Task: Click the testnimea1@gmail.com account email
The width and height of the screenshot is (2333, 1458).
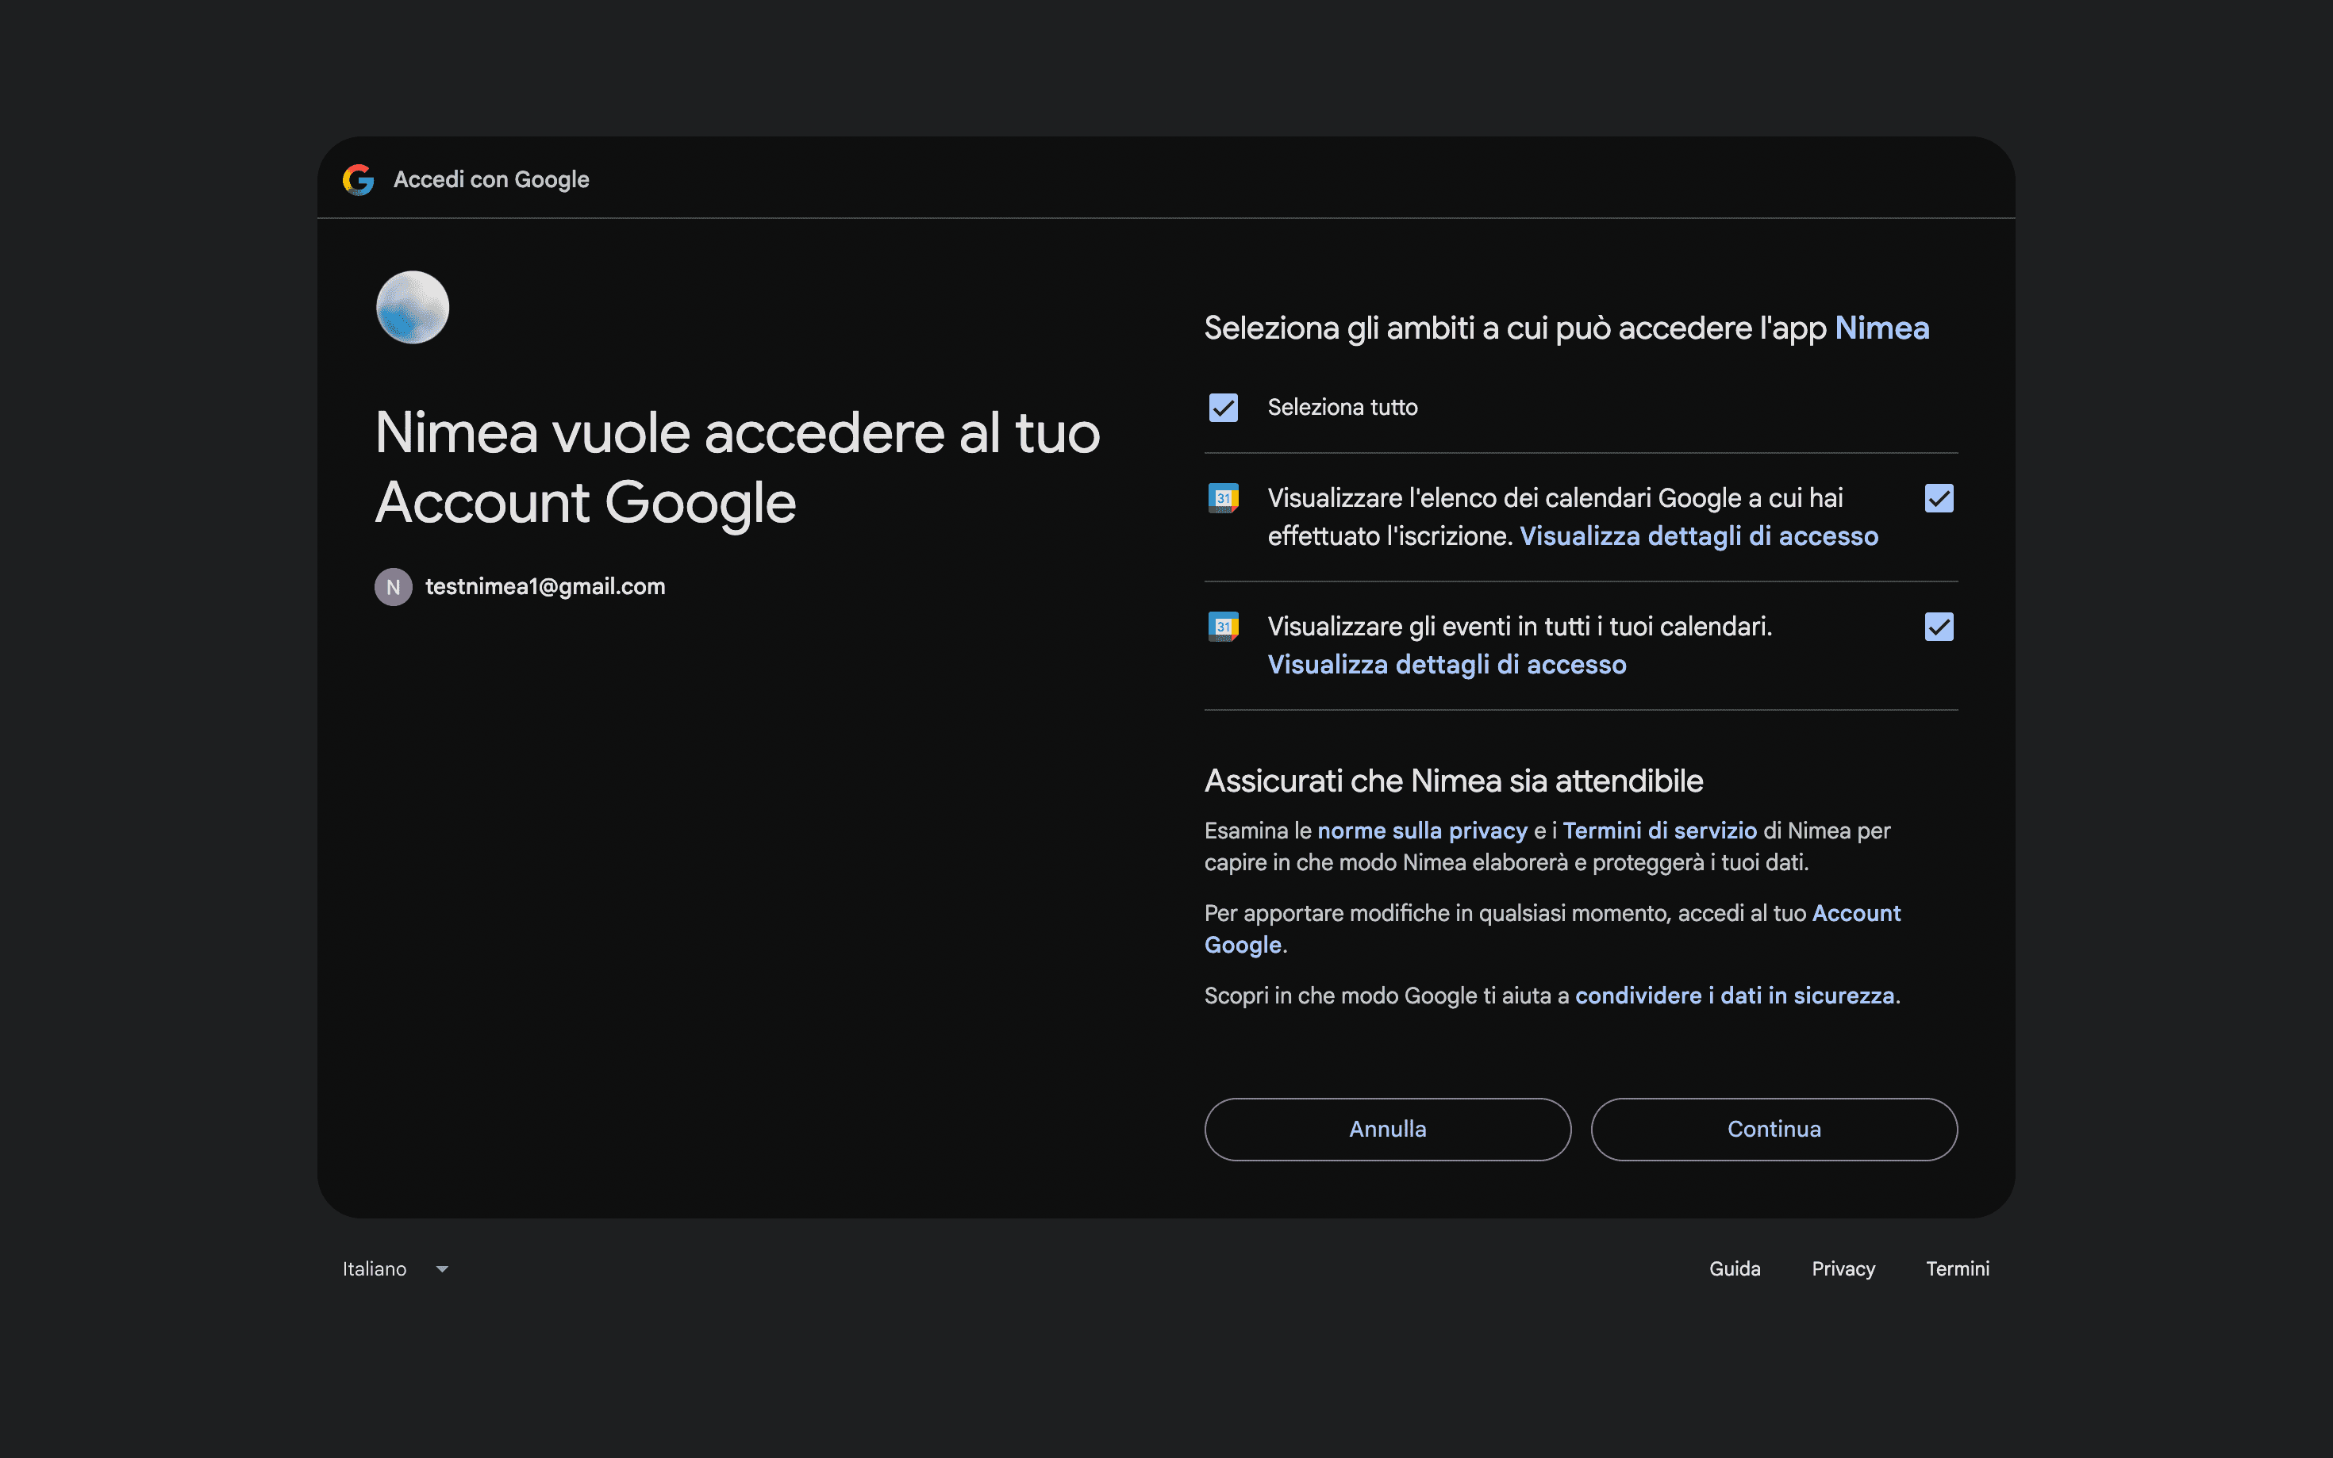Action: point(545,587)
